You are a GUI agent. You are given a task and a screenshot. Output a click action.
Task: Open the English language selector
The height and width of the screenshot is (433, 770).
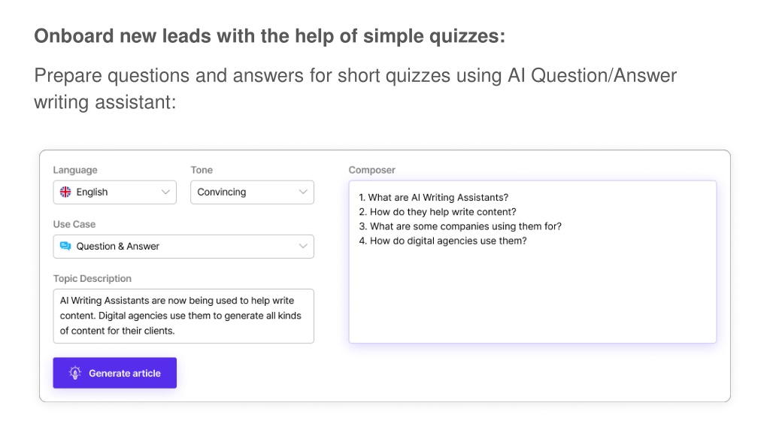[115, 192]
